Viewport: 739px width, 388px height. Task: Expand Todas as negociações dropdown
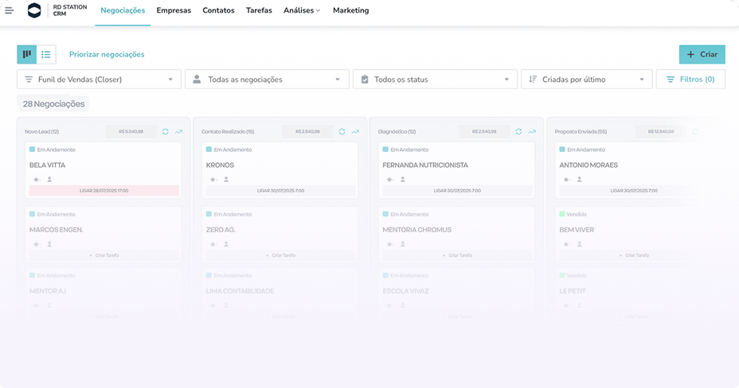pos(267,80)
